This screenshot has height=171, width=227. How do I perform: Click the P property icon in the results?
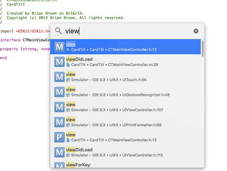click(x=59, y=137)
